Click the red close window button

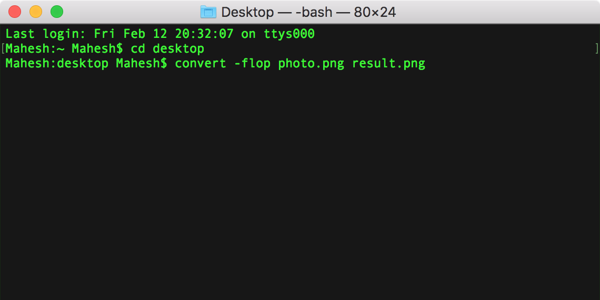click(x=15, y=12)
